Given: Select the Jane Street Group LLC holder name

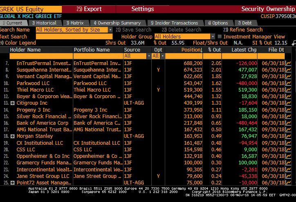Looking at the screenshot, I should [43, 176].
